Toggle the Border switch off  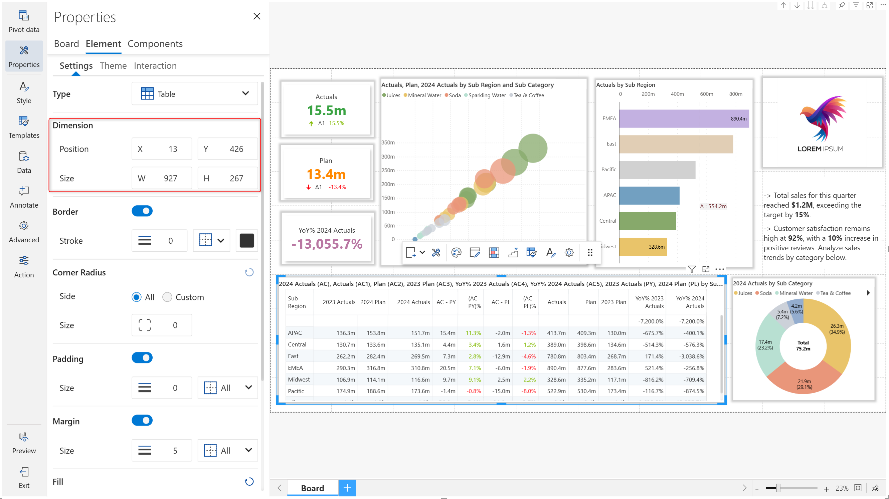point(142,211)
